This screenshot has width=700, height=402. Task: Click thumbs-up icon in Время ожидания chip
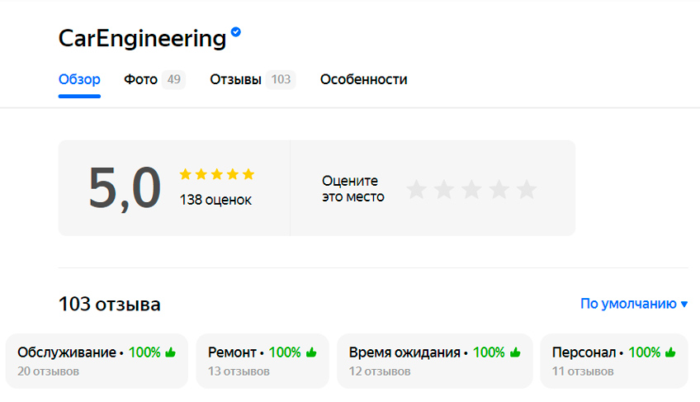(515, 352)
